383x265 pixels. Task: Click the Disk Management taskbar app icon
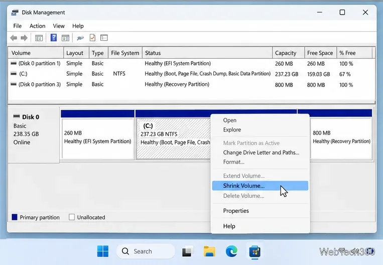(255, 251)
